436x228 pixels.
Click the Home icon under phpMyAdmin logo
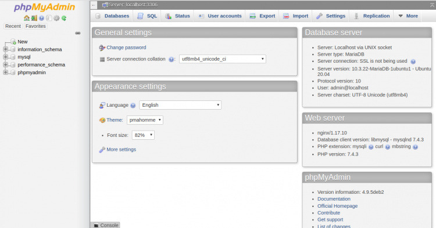[26, 18]
